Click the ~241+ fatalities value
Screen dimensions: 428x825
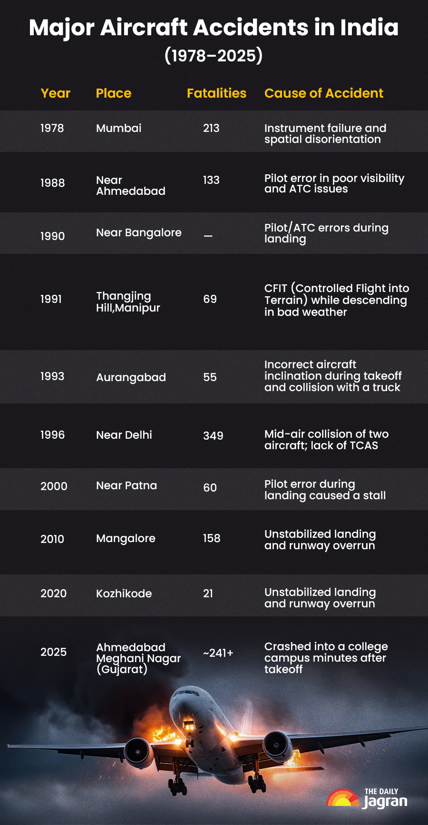218,653
